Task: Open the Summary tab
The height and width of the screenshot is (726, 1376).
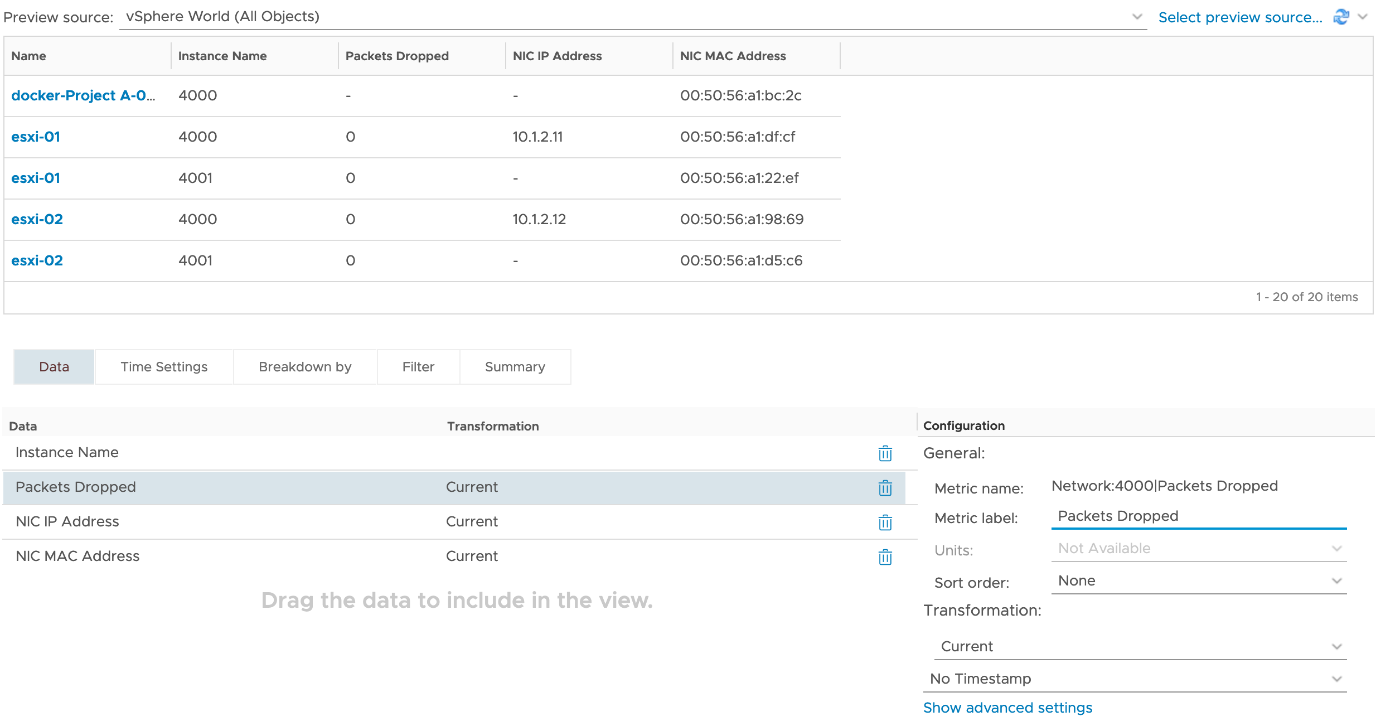Action: tap(515, 367)
